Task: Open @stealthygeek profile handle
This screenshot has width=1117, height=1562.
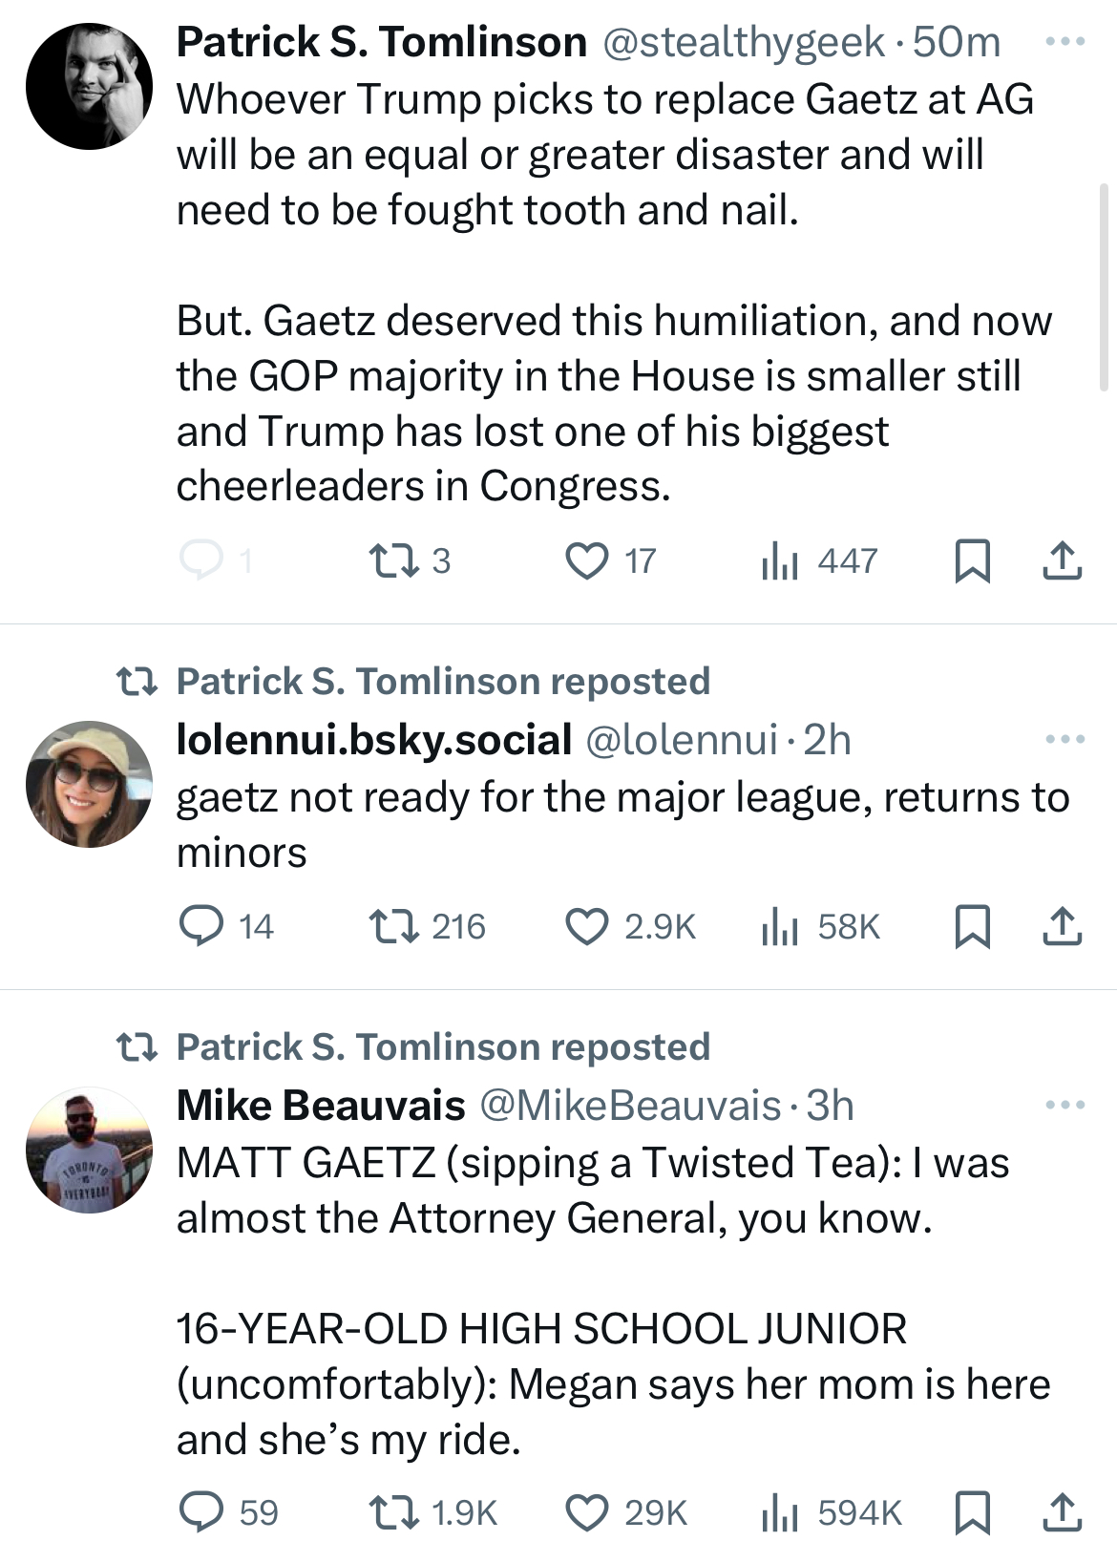Action: [743, 42]
